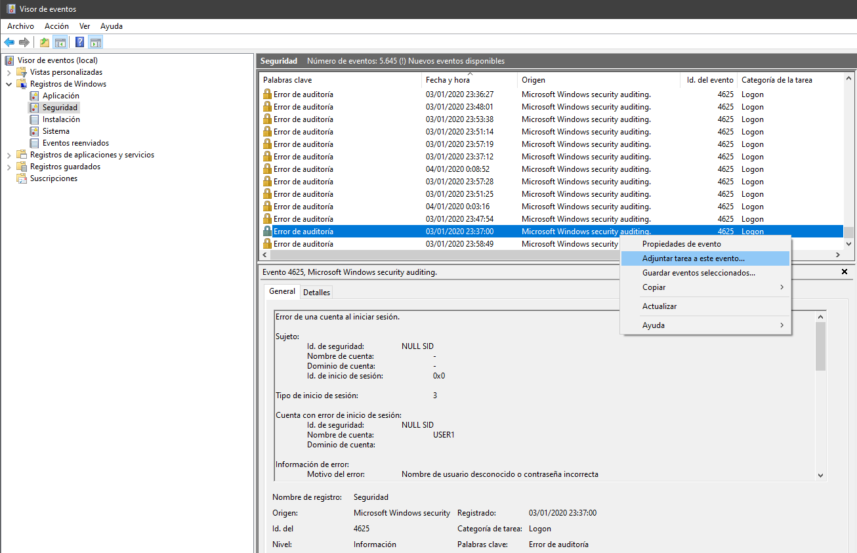Open the Acción menu in menu bar
Viewport: 857px width, 553px height.
(x=56, y=26)
